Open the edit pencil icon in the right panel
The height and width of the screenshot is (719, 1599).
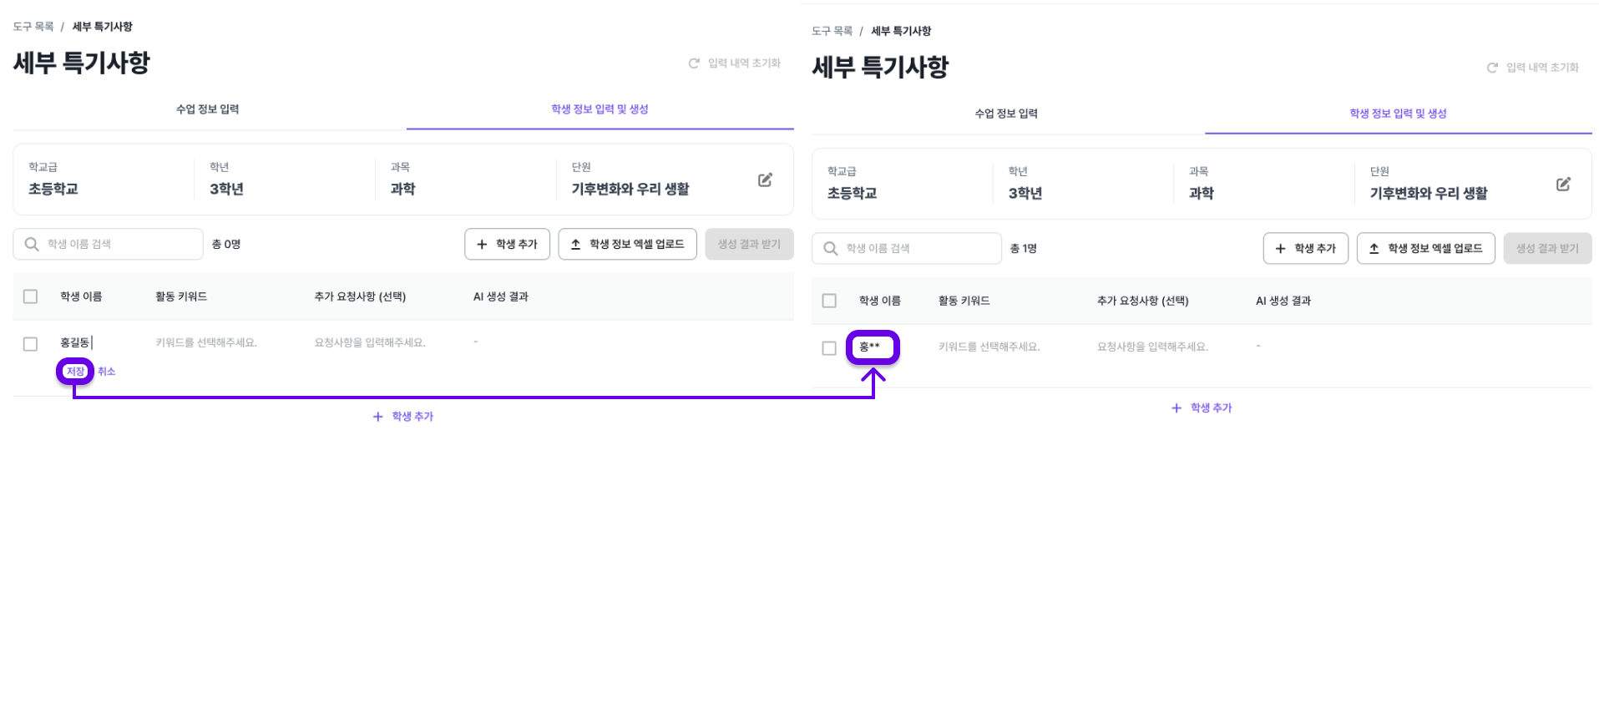[1565, 184]
